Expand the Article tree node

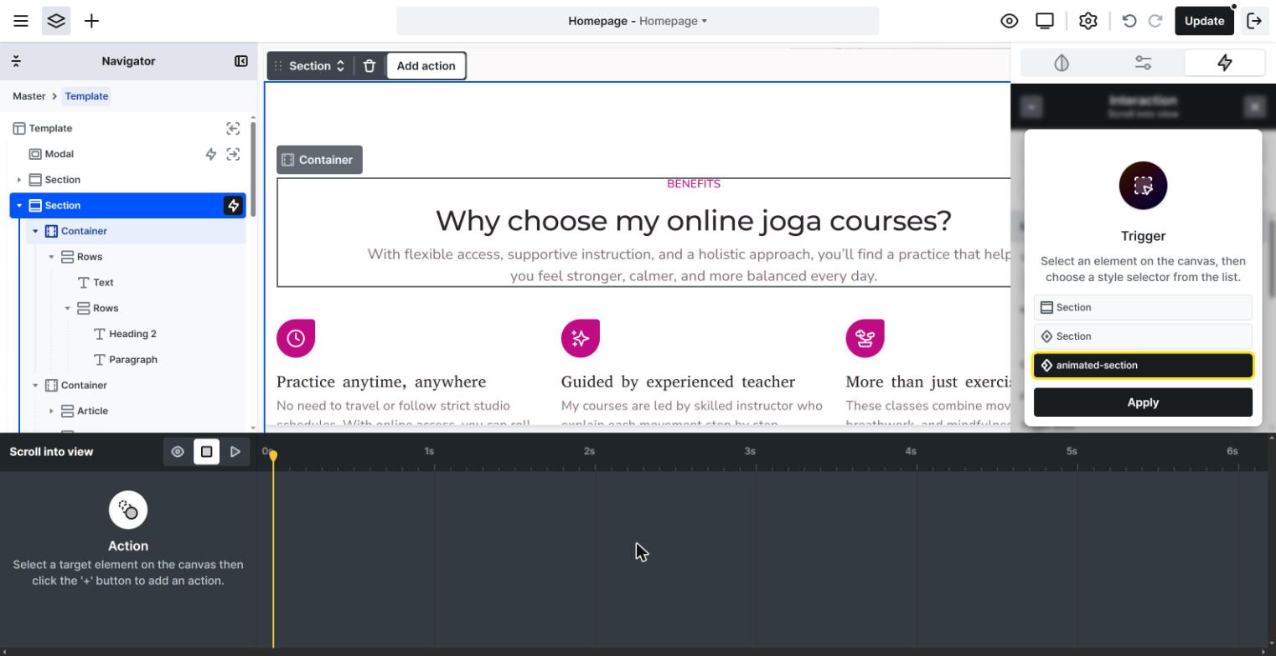51,411
